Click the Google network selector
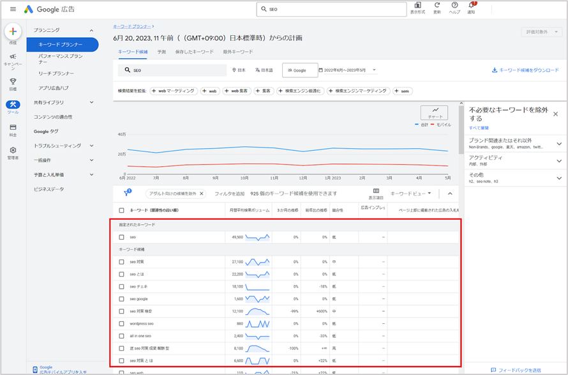The image size is (568, 375). tap(300, 70)
